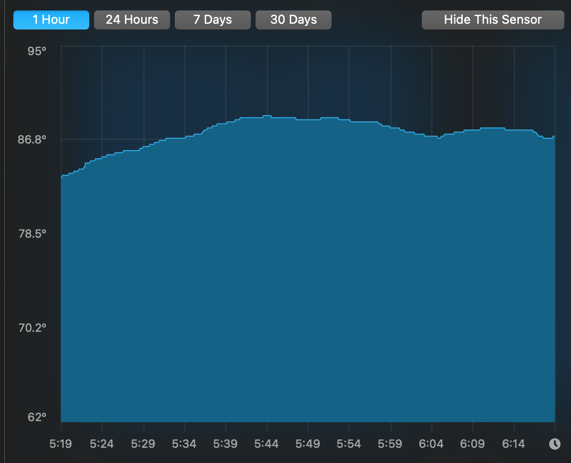The height and width of the screenshot is (463, 571).
Task: Click the 5:44 time label
Action: point(266,444)
